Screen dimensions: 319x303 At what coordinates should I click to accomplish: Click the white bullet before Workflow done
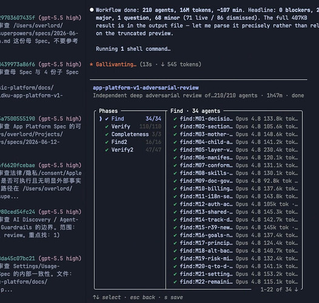92,10
